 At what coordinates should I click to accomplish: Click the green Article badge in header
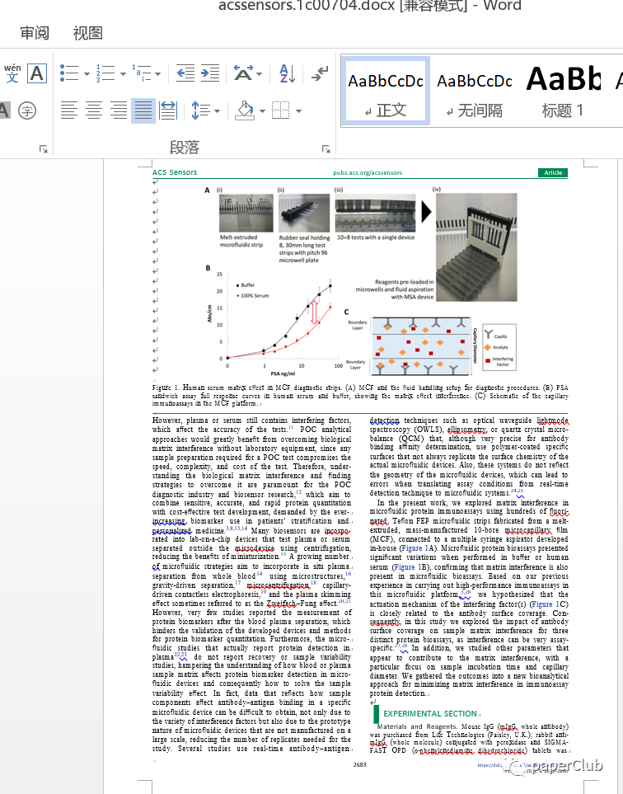tap(553, 172)
